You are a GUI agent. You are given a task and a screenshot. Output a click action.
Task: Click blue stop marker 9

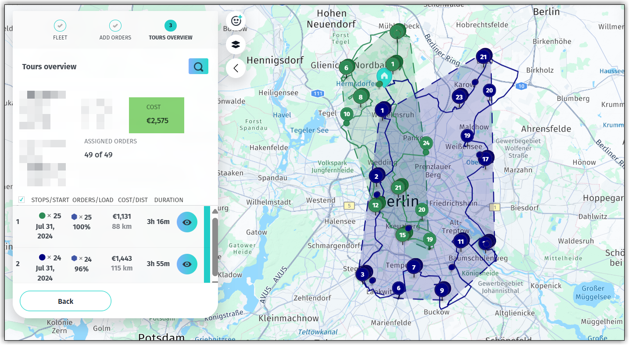(442, 290)
